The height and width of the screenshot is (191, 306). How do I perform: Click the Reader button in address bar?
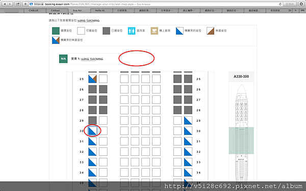point(289,4)
